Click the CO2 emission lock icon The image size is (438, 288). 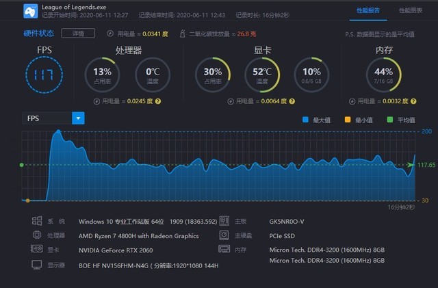click(182, 33)
